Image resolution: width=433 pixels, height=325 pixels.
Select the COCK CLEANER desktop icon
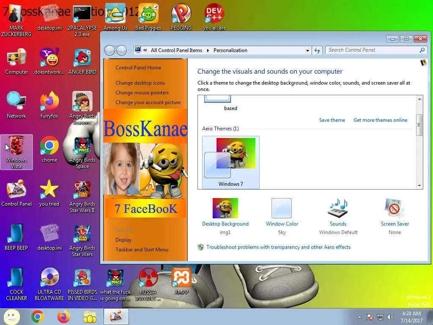[16, 284]
